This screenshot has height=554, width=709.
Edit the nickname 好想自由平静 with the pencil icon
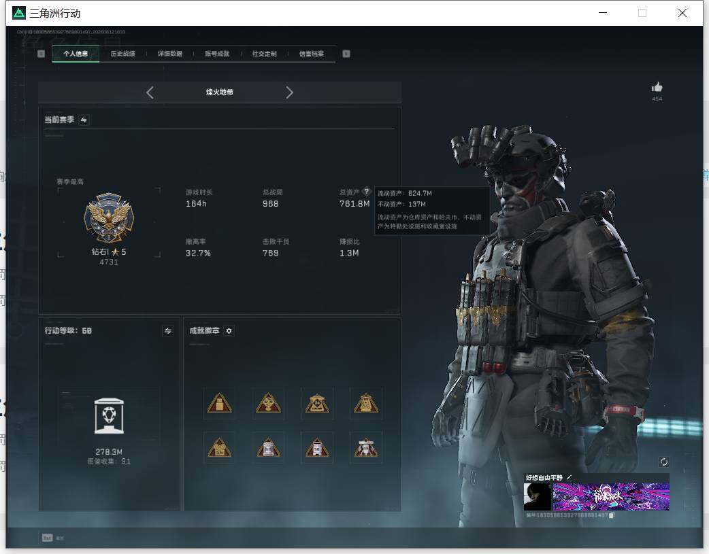[x=570, y=477]
